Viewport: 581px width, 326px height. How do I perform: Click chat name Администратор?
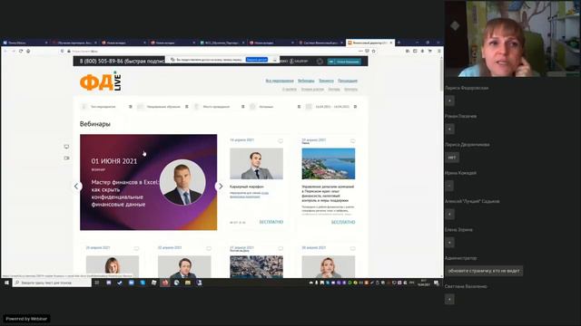[461, 258]
